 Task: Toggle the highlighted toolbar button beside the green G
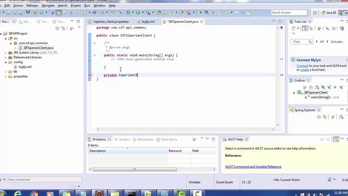59,13
